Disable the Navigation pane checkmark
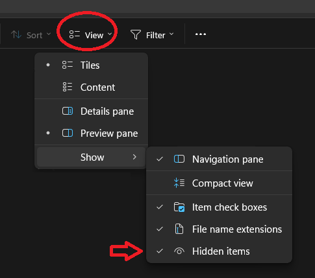Viewport: 315px width, 278px height. click(x=160, y=159)
